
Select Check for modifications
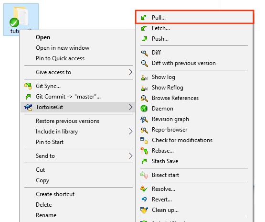pyautogui.click(x=195, y=140)
